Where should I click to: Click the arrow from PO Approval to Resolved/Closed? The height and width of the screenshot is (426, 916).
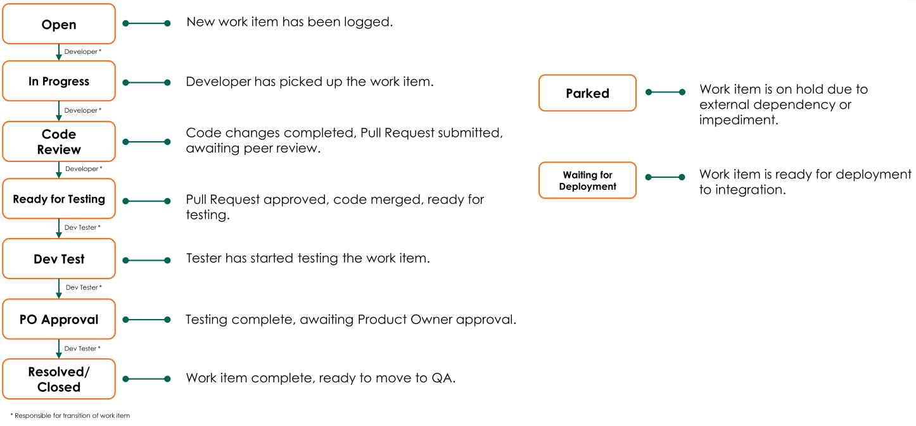[x=59, y=349]
